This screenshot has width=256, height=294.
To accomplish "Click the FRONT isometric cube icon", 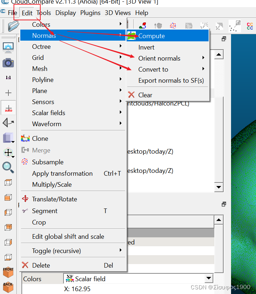I will click(8, 272).
